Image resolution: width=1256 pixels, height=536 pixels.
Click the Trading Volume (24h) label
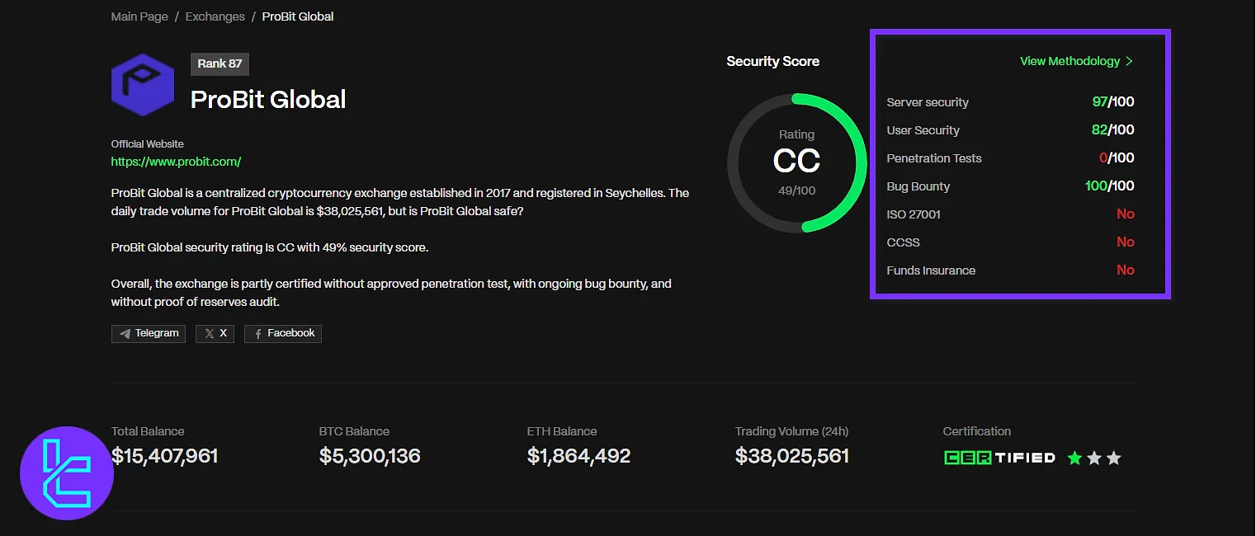pos(792,431)
